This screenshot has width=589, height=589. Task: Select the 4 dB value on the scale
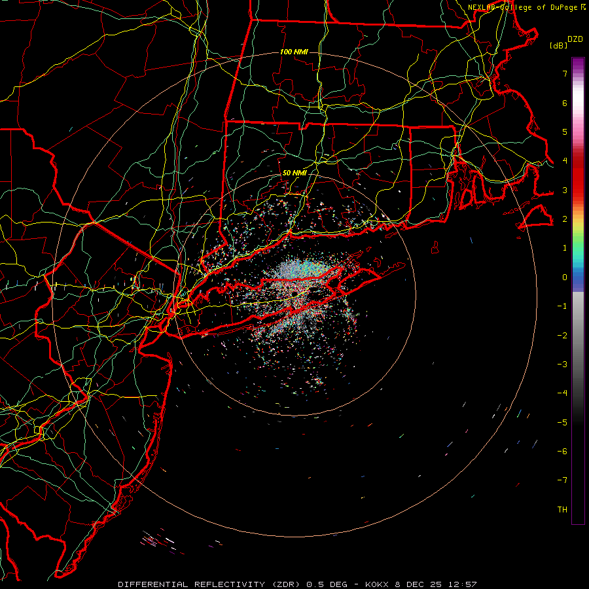tap(565, 161)
